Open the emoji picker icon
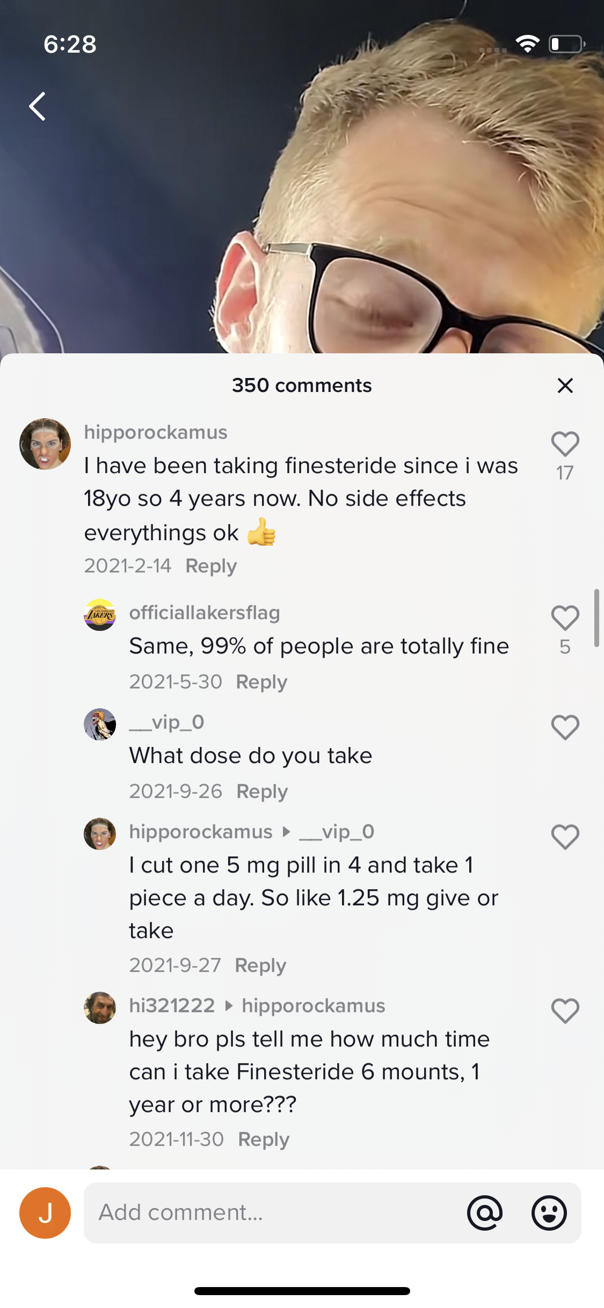Screen dimensions: 604x1308 point(549,1213)
